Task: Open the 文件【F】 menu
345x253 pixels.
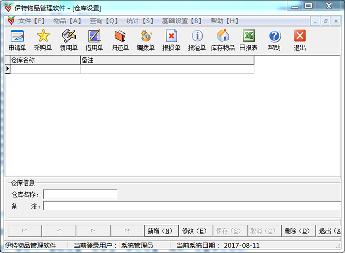Action: click(31, 21)
